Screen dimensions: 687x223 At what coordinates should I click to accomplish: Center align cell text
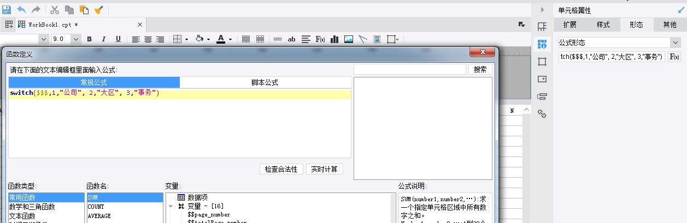[148, 39]
